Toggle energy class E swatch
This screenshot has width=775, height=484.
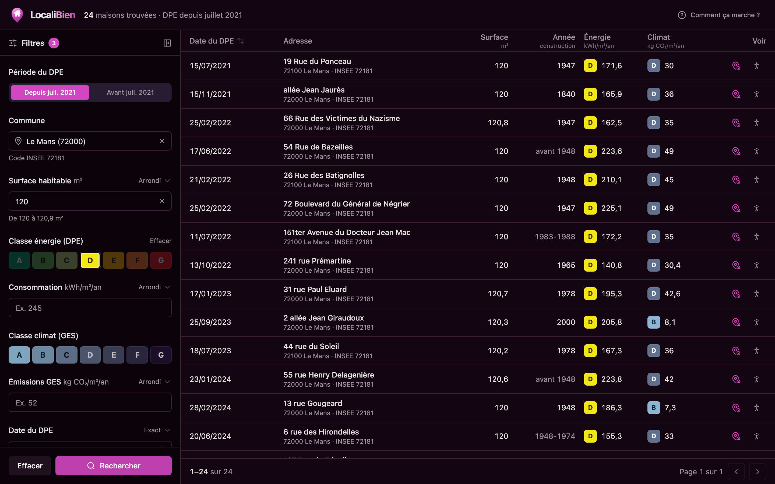[114, 260]
